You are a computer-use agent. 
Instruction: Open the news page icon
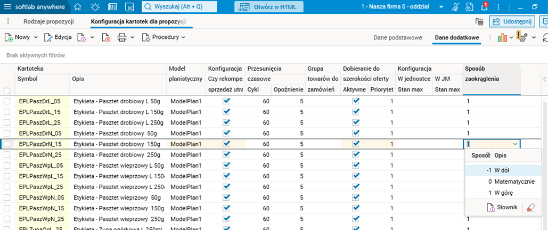112,7
